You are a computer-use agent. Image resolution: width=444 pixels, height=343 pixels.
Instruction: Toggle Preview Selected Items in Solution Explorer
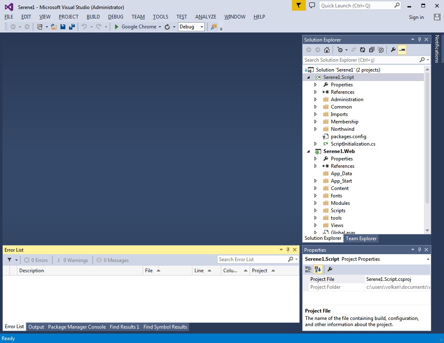click(x=402, y=50)
